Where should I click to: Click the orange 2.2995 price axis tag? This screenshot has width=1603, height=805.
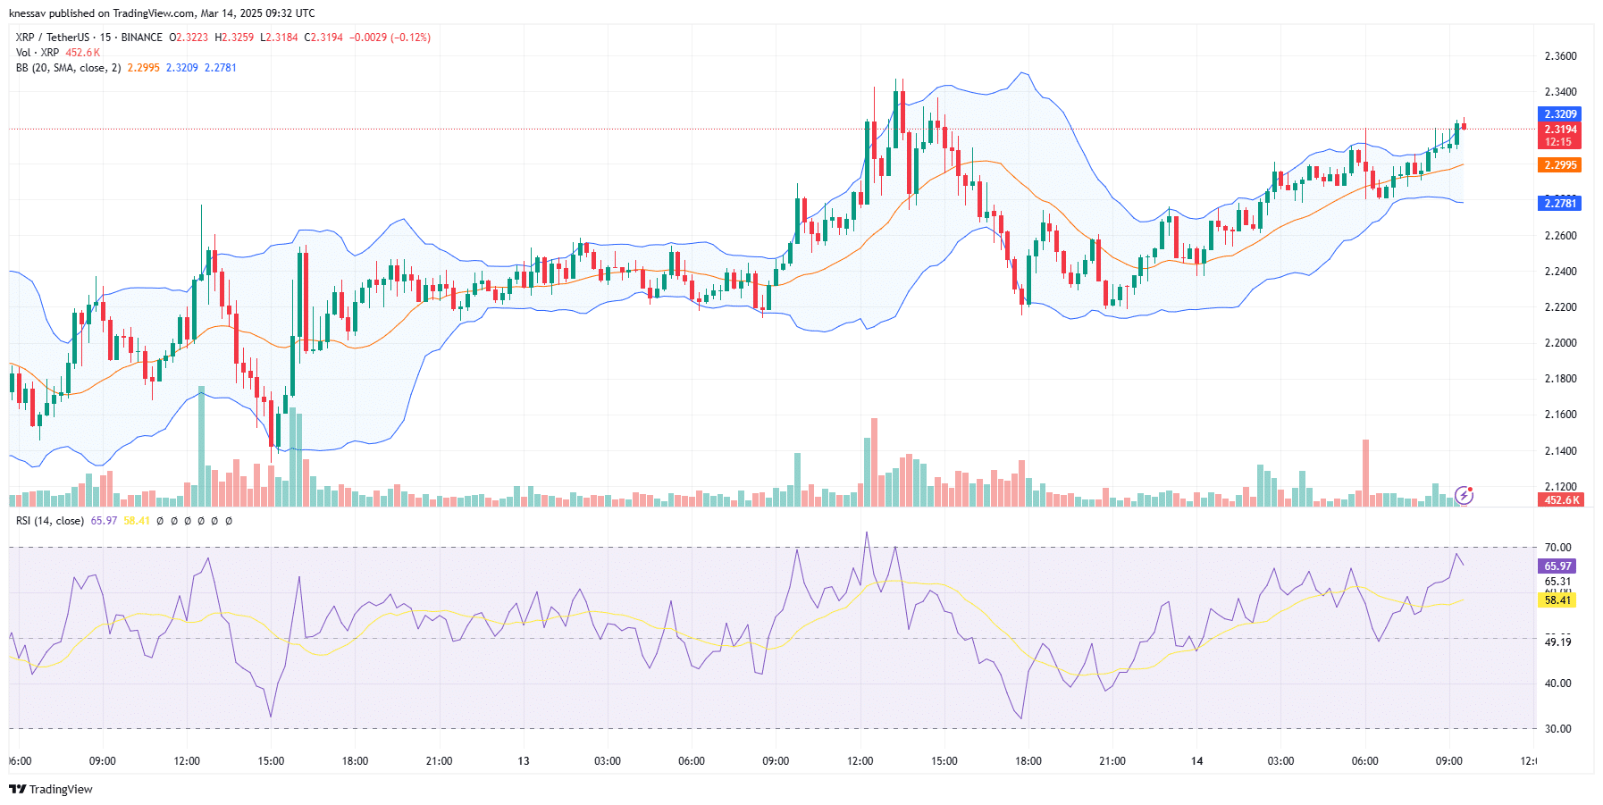coord(1560,165)
